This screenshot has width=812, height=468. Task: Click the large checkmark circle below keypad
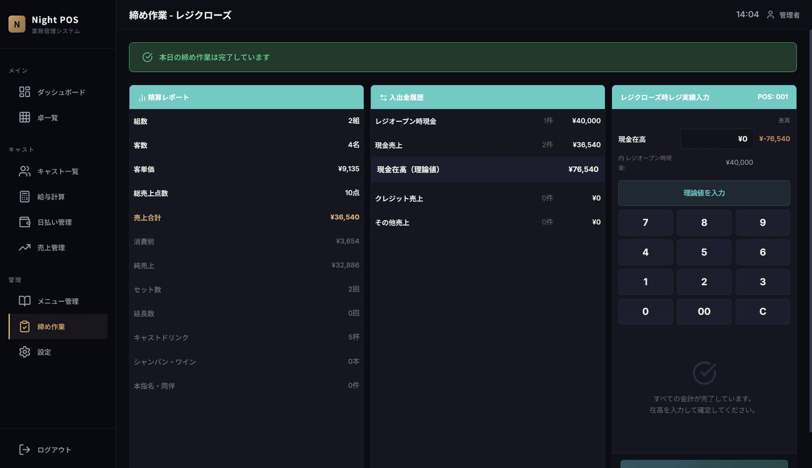click(x=704, y=373)
